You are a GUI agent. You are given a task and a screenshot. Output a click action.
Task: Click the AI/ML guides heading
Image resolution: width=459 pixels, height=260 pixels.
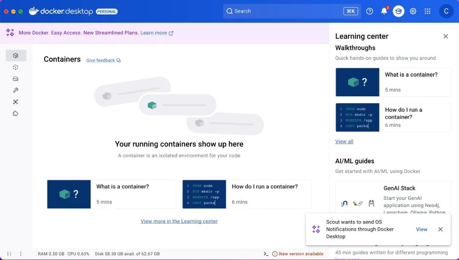tap(354, 161)
